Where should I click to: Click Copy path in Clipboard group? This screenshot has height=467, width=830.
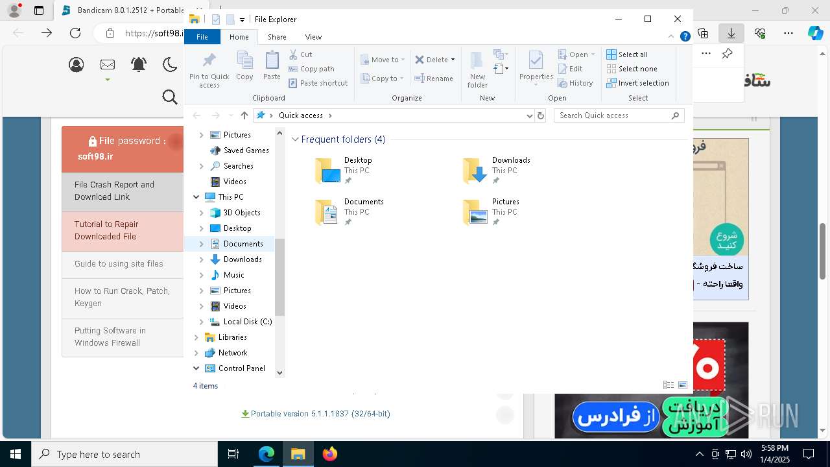311,69
